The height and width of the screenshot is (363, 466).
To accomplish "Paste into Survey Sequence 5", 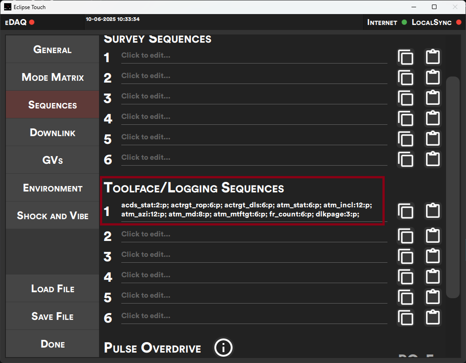I will pyautogui.click(x=432, y=139).
